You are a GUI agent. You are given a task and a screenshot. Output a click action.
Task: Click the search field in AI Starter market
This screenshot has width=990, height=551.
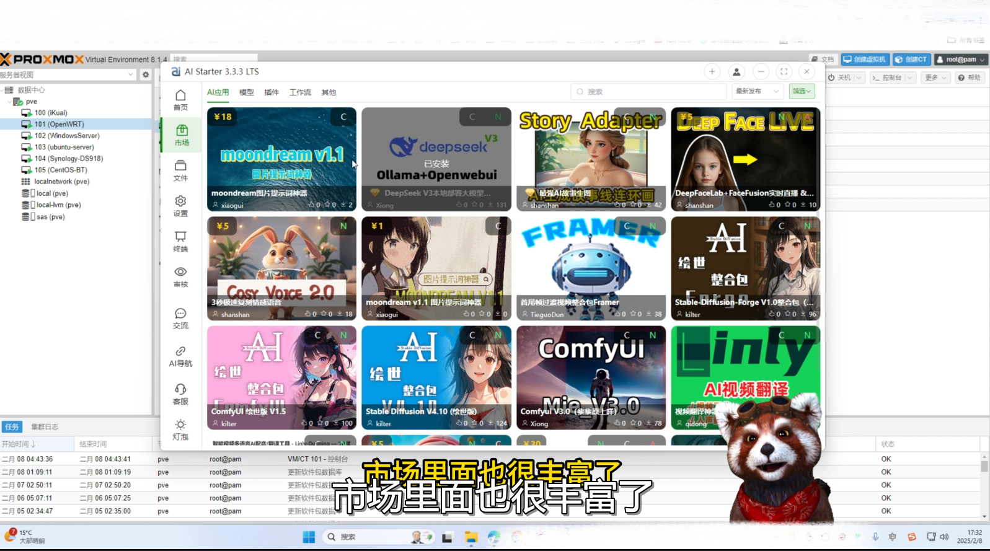pyautogui.click(x=648, y=92)
